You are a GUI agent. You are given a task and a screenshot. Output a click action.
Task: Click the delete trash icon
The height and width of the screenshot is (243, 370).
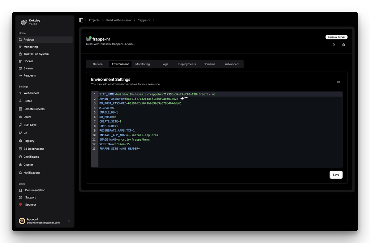click(x=344, y=45)
